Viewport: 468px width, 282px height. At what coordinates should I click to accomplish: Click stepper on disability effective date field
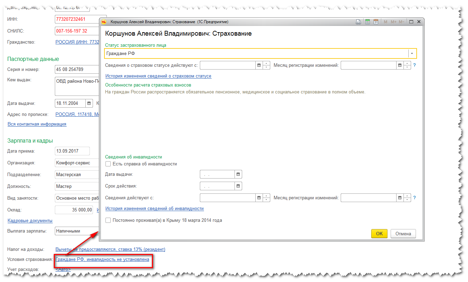click(x=266, y=198)
